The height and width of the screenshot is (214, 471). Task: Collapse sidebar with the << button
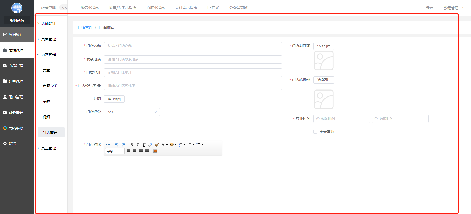click(x=64, y=8)
